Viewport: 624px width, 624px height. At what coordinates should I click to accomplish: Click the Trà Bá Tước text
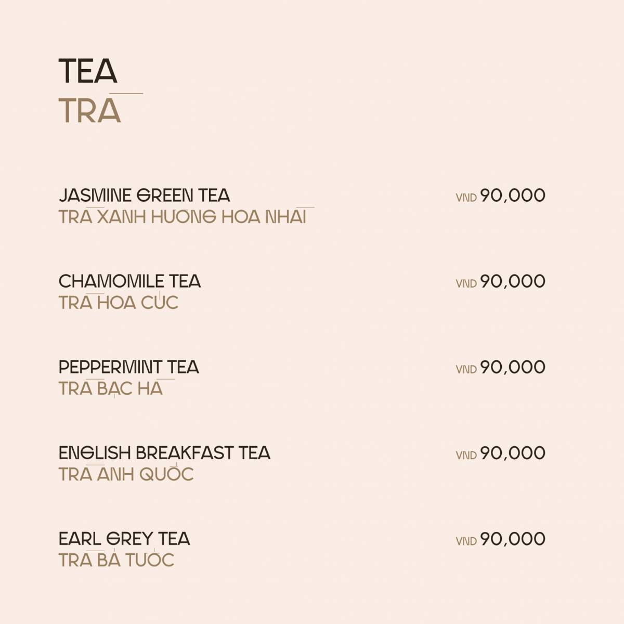(x=116, y=560)
